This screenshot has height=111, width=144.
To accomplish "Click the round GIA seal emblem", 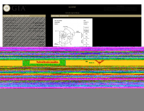I will (7, 8).
